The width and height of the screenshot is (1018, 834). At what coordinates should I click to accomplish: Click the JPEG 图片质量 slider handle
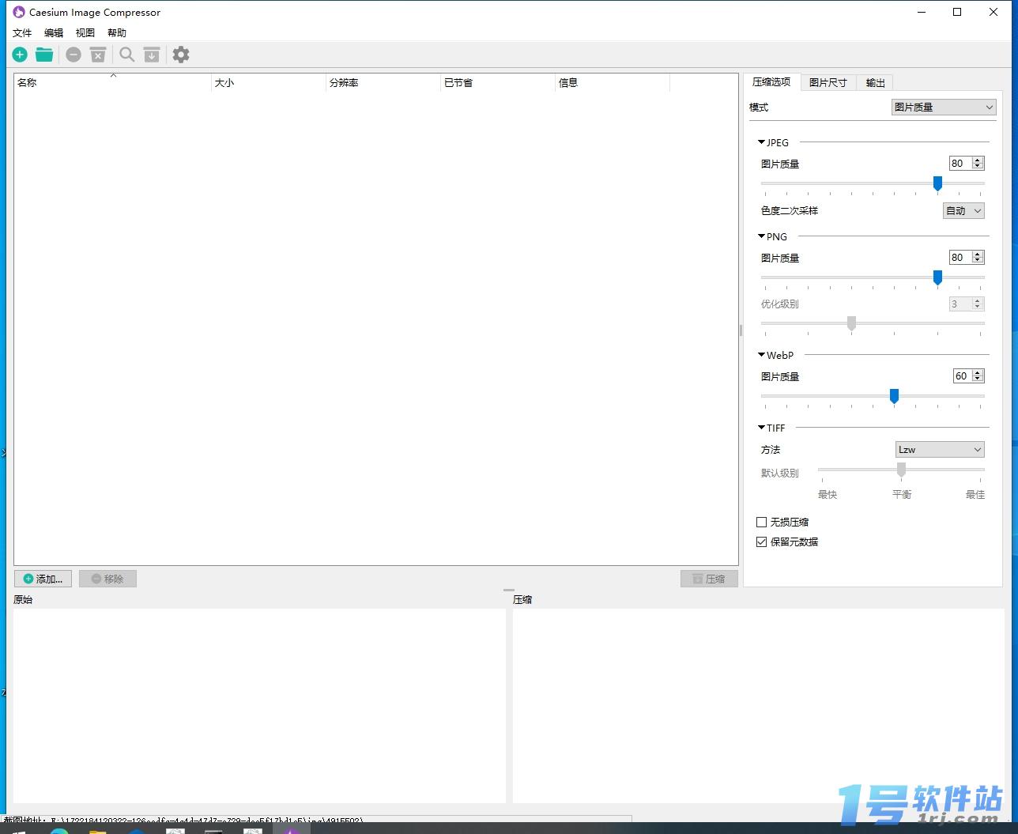click(937, 183)
